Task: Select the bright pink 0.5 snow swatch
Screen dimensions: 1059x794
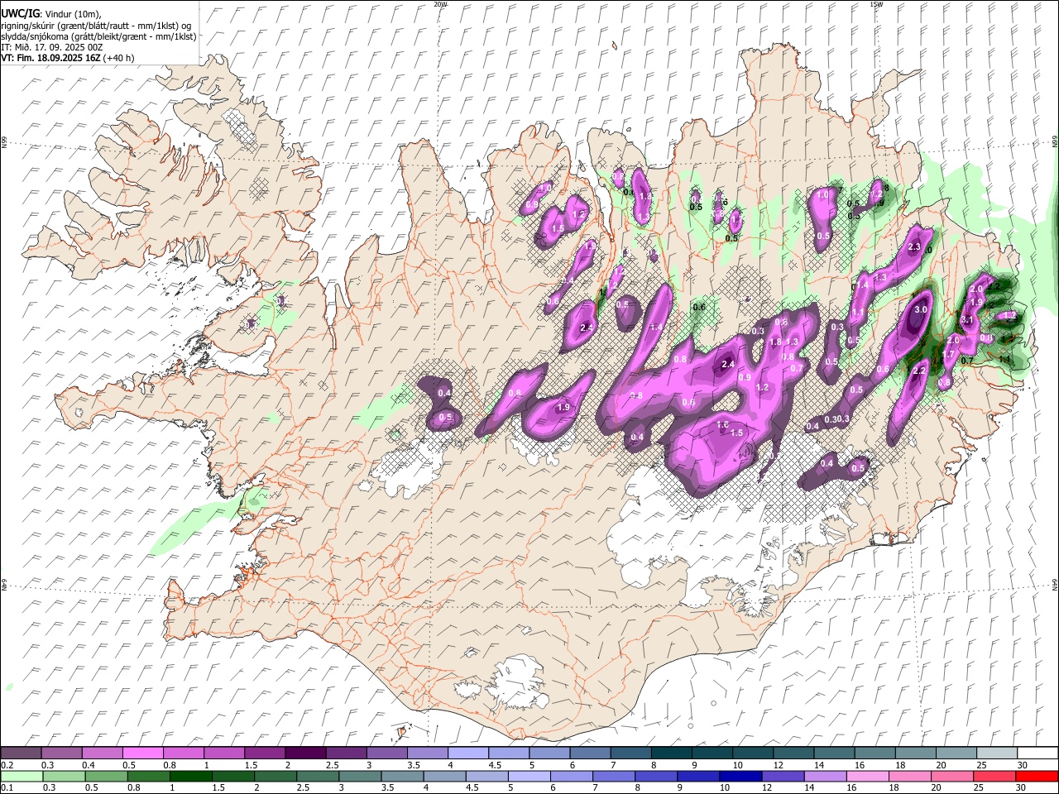Action: 142,753
